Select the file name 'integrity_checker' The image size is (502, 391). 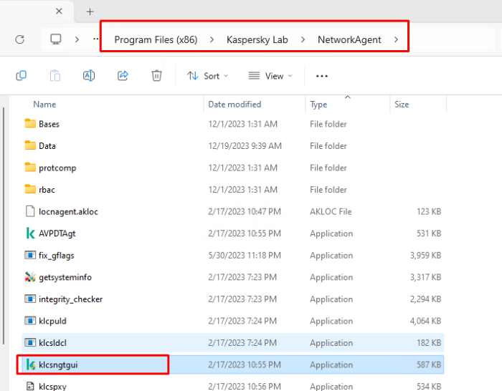(70, 299)
